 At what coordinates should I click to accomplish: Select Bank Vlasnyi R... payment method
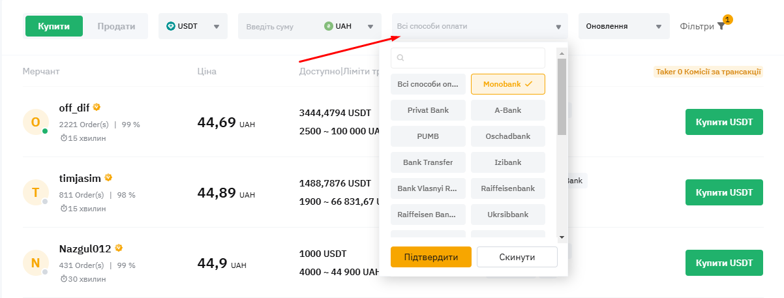pos(428,188)
